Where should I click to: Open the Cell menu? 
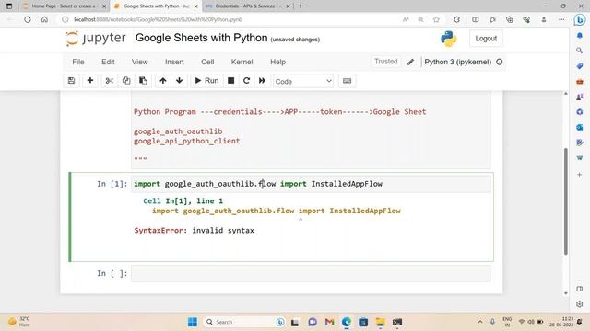pyautogui.click(x=207, y=62)
